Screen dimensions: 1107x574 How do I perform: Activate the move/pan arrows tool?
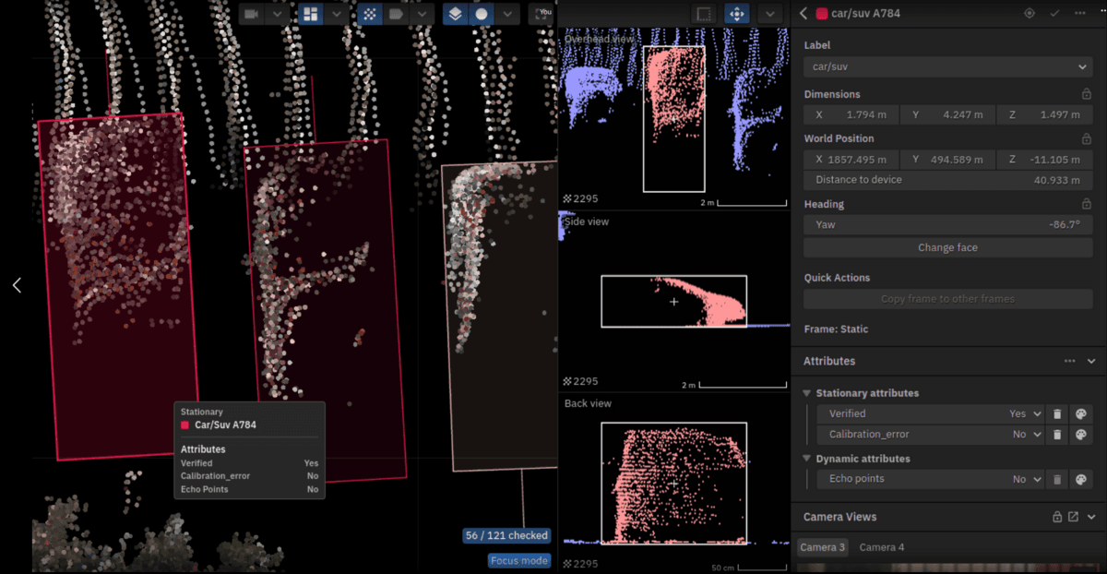(x=736, y=14)
